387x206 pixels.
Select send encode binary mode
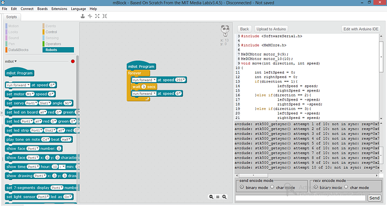[242, 187]
